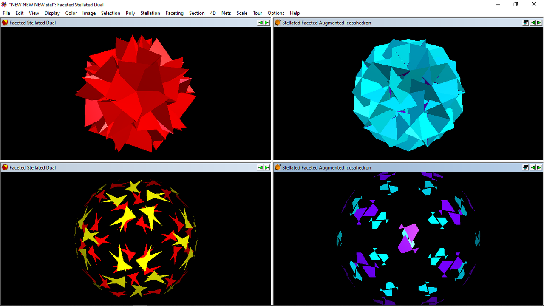
Task: Open the Display menu
Action: tap(52, 13)
